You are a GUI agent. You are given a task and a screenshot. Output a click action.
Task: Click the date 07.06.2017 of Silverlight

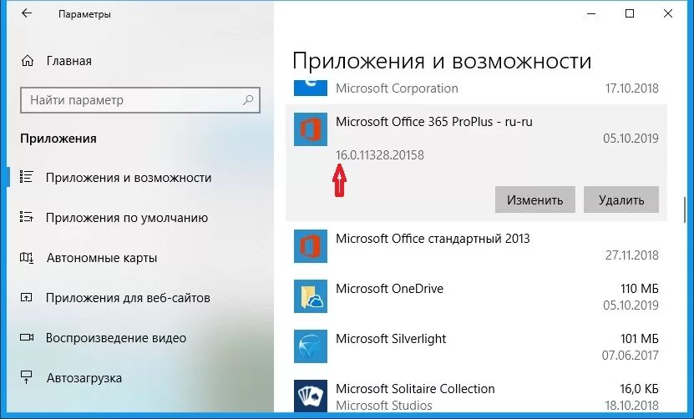[631, 355]
